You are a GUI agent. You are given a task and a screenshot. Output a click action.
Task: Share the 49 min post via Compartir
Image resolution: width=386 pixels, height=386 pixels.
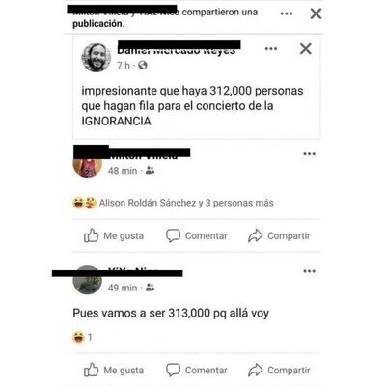pos(279,371)
